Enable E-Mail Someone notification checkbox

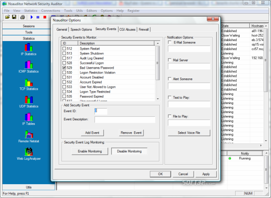coord(170,42)
